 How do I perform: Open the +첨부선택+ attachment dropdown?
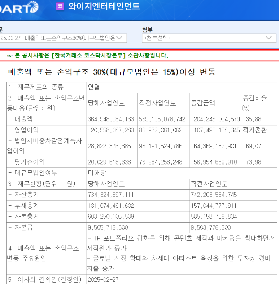point(209,38)
